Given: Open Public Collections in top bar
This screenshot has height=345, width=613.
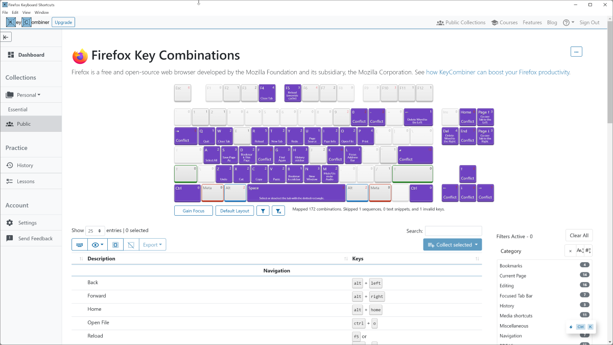Looking at the screenshot, I should [461, 22].
